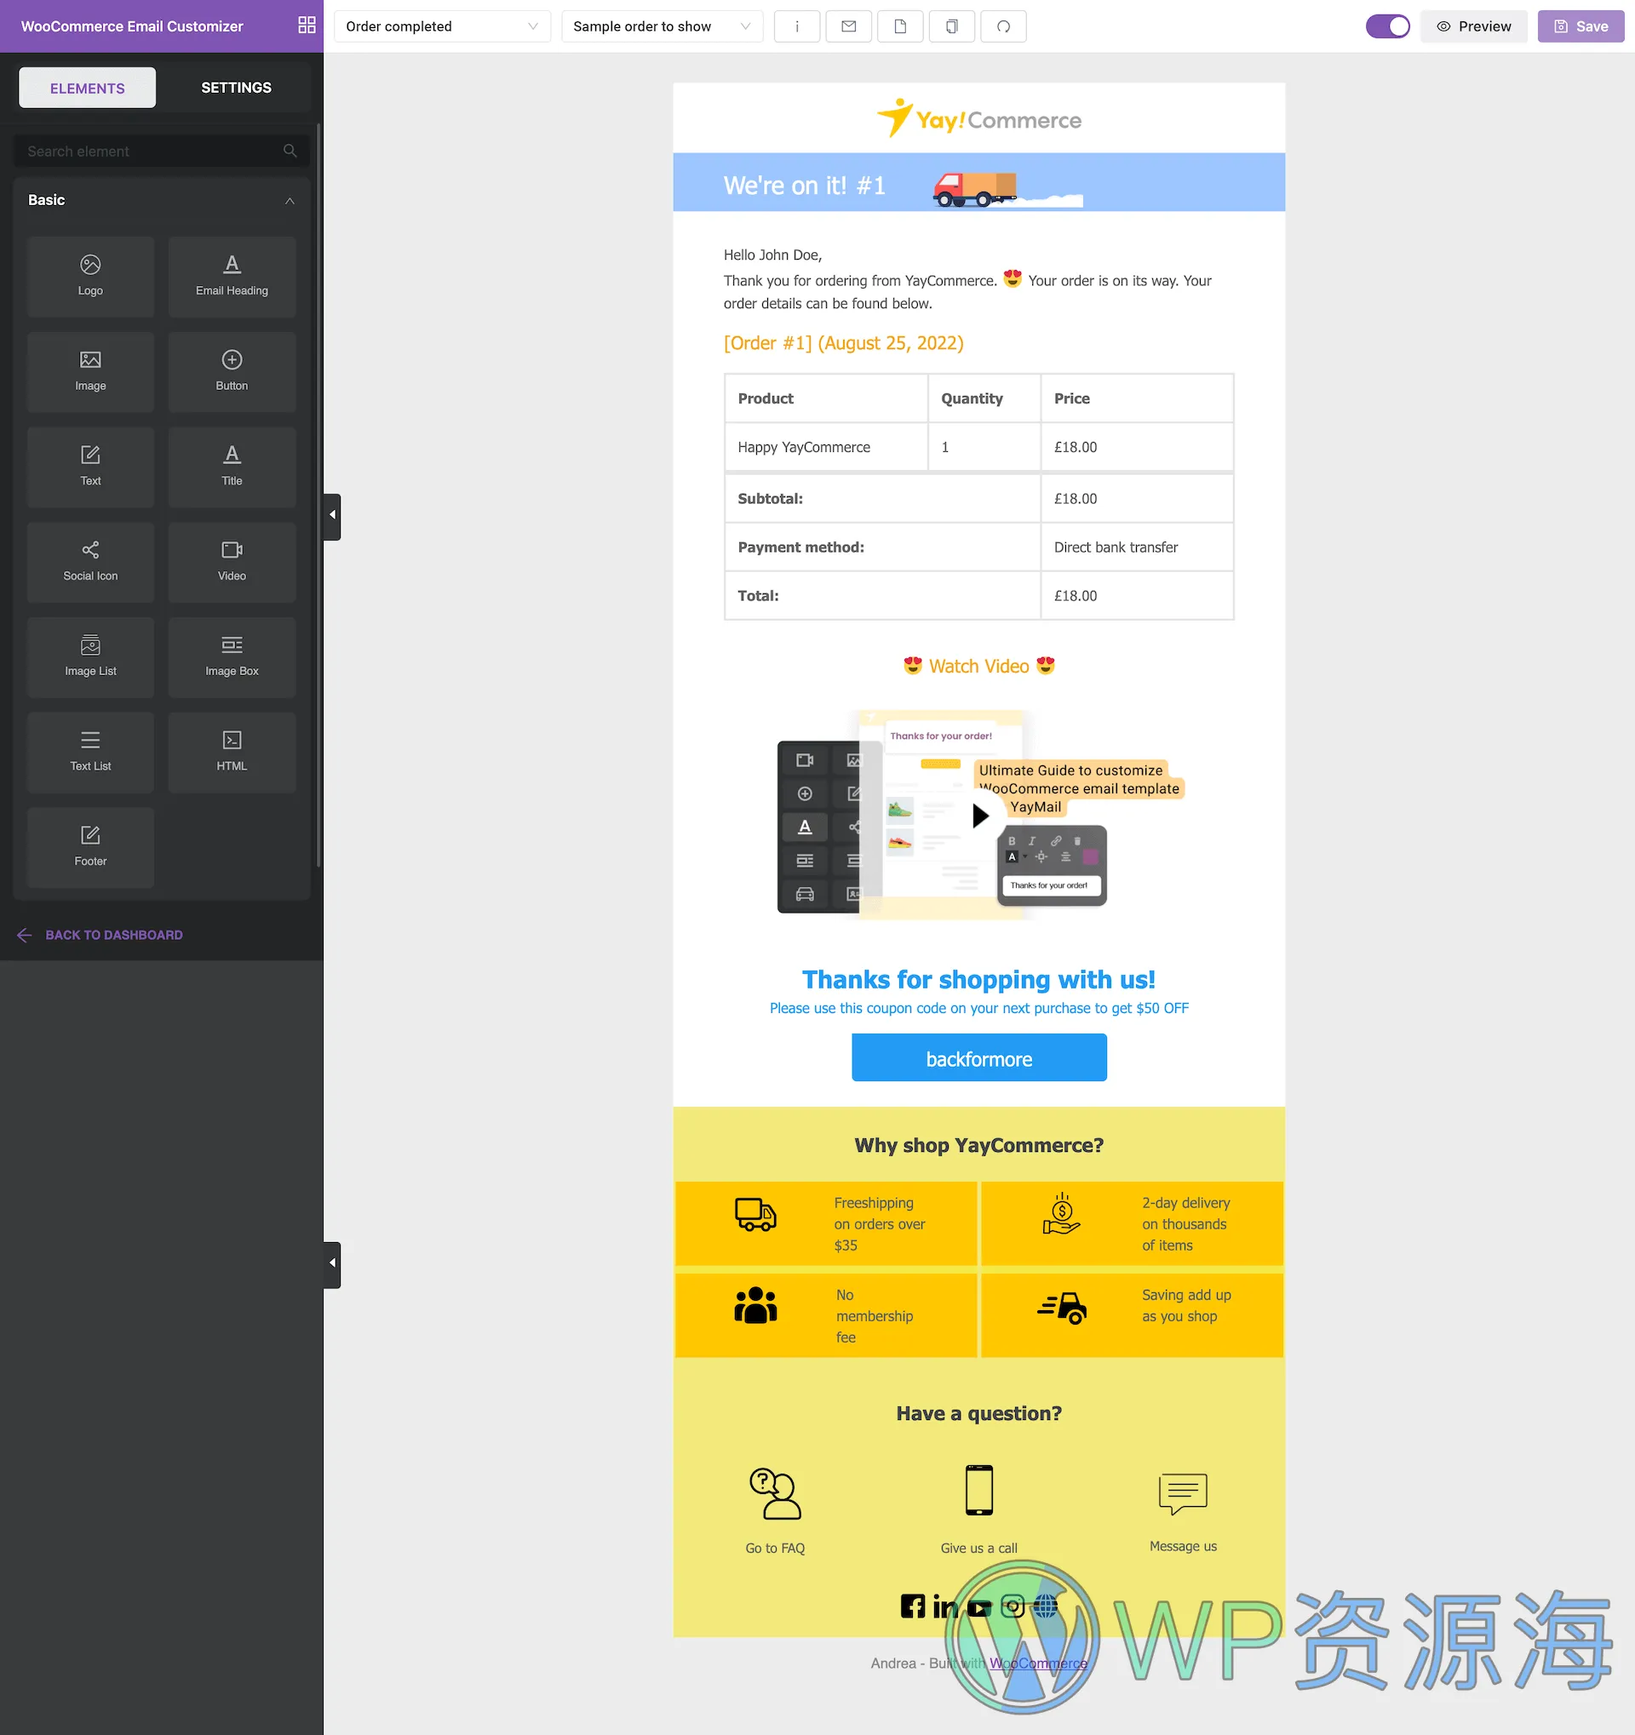The height and width of the screenshot is (1735, 1635).
Task: Click the Have a question? heading
Action: coord(978,1413)
